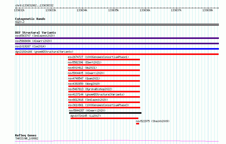Click the dgv1072n145 (Lu2017) label
226x144 pixels.
86,116
